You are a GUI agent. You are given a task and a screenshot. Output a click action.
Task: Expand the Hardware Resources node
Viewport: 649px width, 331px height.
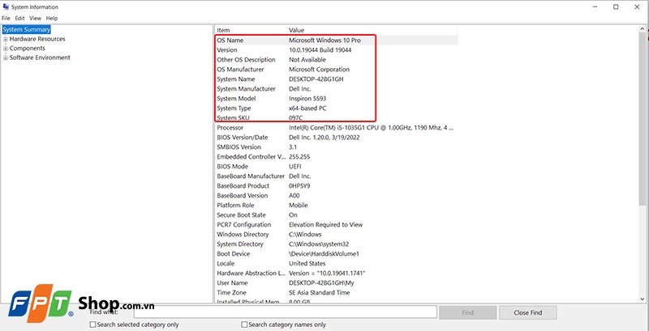6,39
